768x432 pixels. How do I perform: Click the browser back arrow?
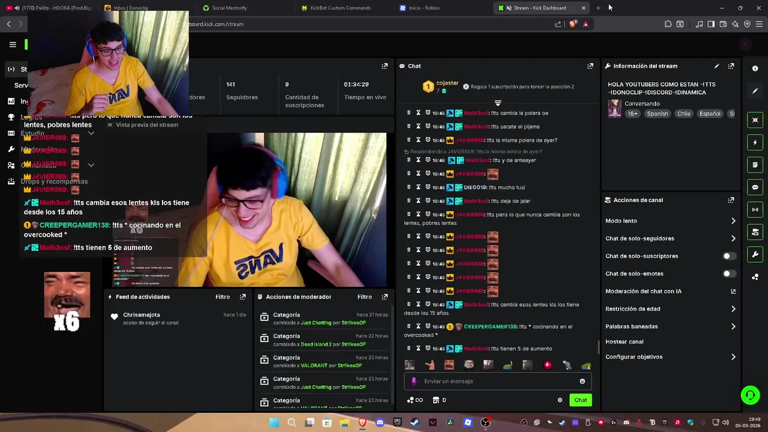[8, 24]
